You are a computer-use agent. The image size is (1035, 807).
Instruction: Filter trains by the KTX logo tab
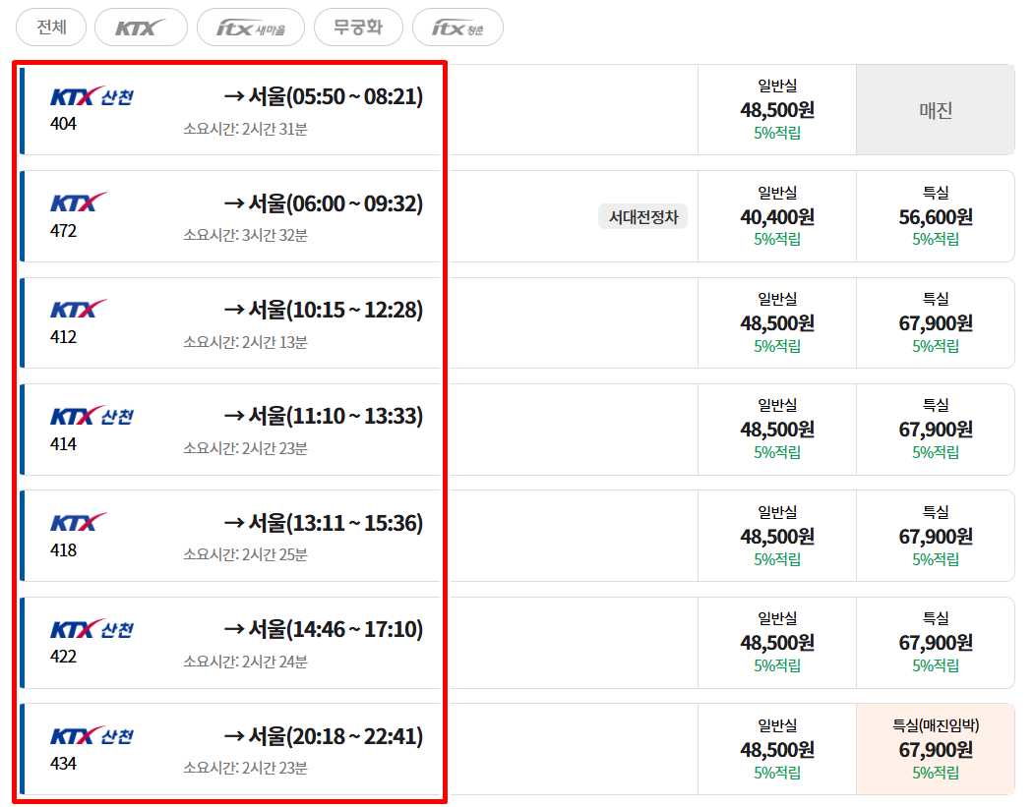142,28
